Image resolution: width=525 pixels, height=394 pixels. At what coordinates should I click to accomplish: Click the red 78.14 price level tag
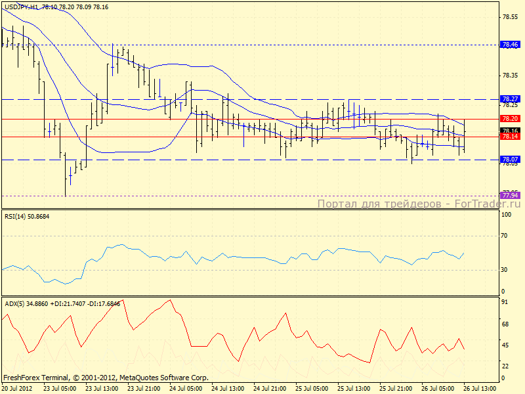pyautogui.click(x=510, y=137)
